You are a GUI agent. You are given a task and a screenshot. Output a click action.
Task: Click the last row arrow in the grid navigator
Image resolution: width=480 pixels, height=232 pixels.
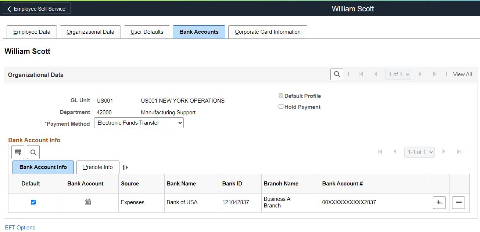(459, 151)
